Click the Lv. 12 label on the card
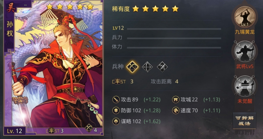 (15, 131)
